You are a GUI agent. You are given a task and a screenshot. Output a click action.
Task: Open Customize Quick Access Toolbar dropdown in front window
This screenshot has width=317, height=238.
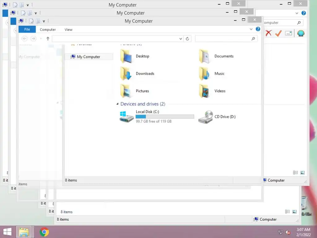44,21
